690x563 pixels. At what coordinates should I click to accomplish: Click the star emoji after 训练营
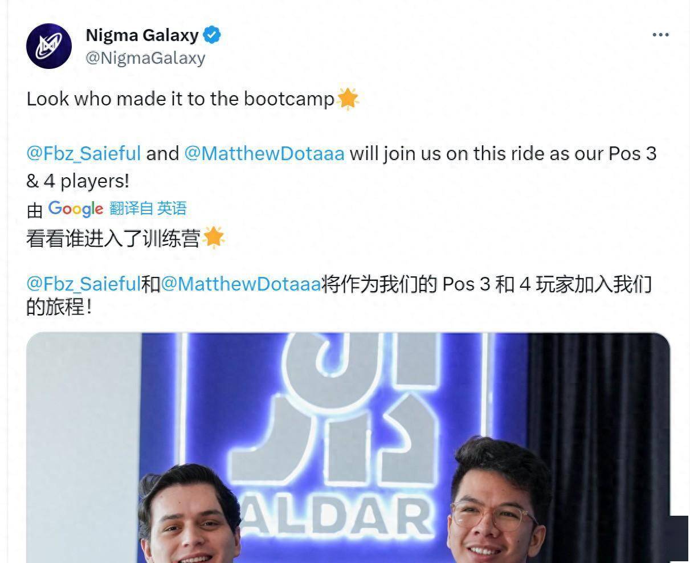(x=214, y=237)
